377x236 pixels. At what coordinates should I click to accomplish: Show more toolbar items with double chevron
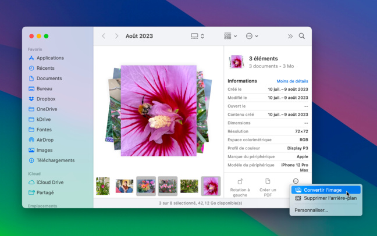(290, 36)
